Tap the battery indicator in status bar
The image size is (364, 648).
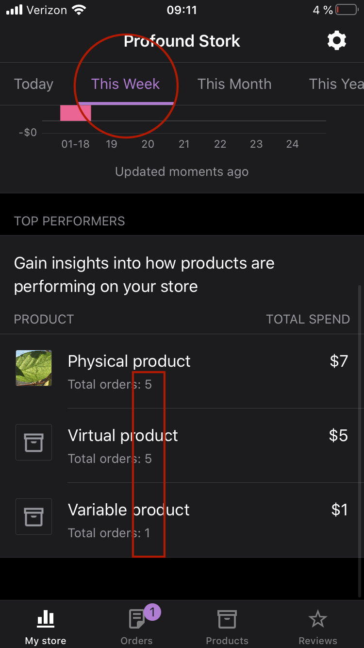347,10
